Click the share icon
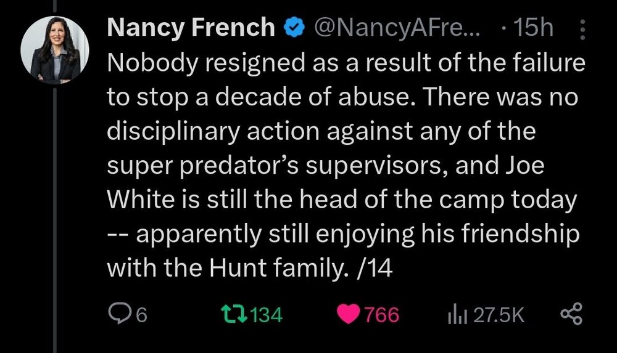617x353 pixels. click(571, 315)
